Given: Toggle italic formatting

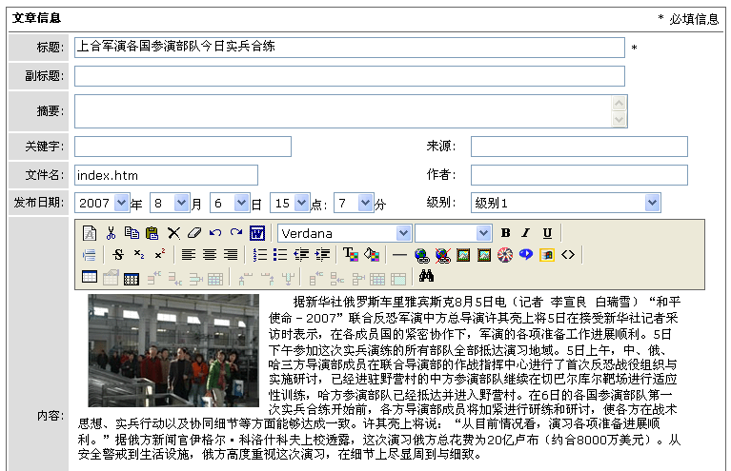Looking at the screenshot, I should [x=526, y=233].
